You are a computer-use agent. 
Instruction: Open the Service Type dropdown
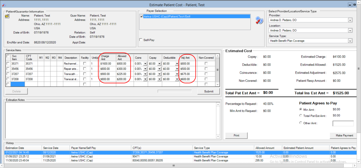pyautogui.click(x=350, y=41)
